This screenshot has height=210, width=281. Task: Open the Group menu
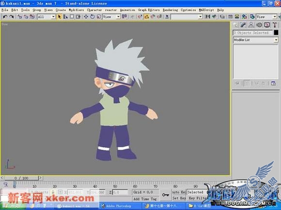point(37,10)
